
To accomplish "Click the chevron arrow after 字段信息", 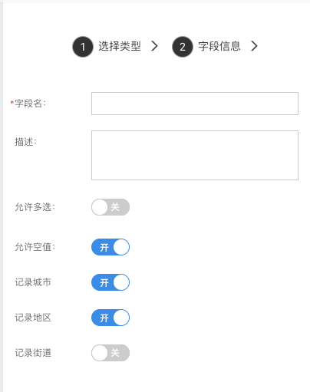I will click(254, 46).
